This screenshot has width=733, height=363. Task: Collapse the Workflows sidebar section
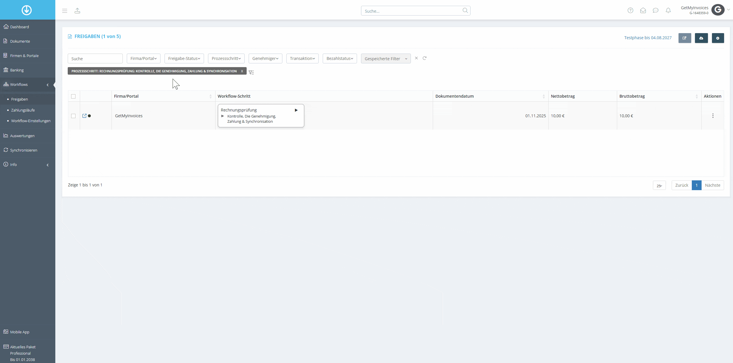28,84
